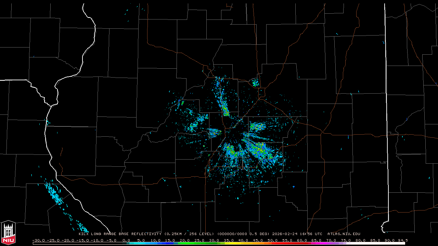438x246 pixels.
Task: Click the NIU castle logo
Action: [8, 232]
